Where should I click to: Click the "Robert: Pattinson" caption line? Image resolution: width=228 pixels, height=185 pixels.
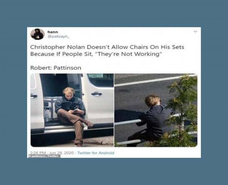[x=56, y=68]
